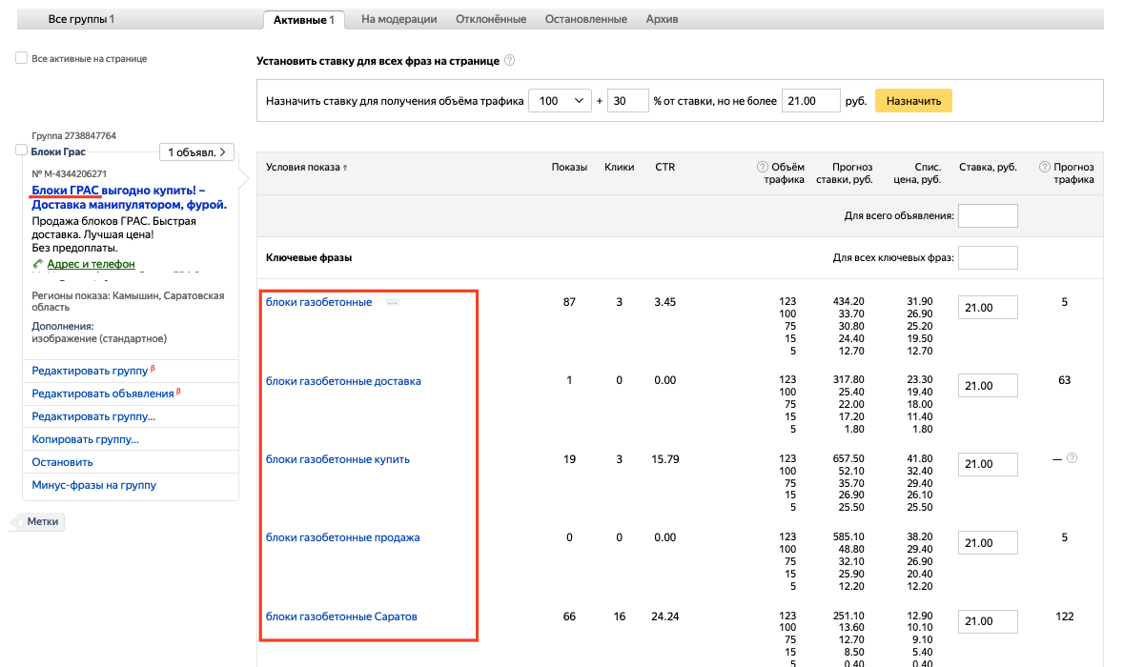Click Остановить link in group menu
Screen dimensions: 1144x667
[x=62, y=462]
